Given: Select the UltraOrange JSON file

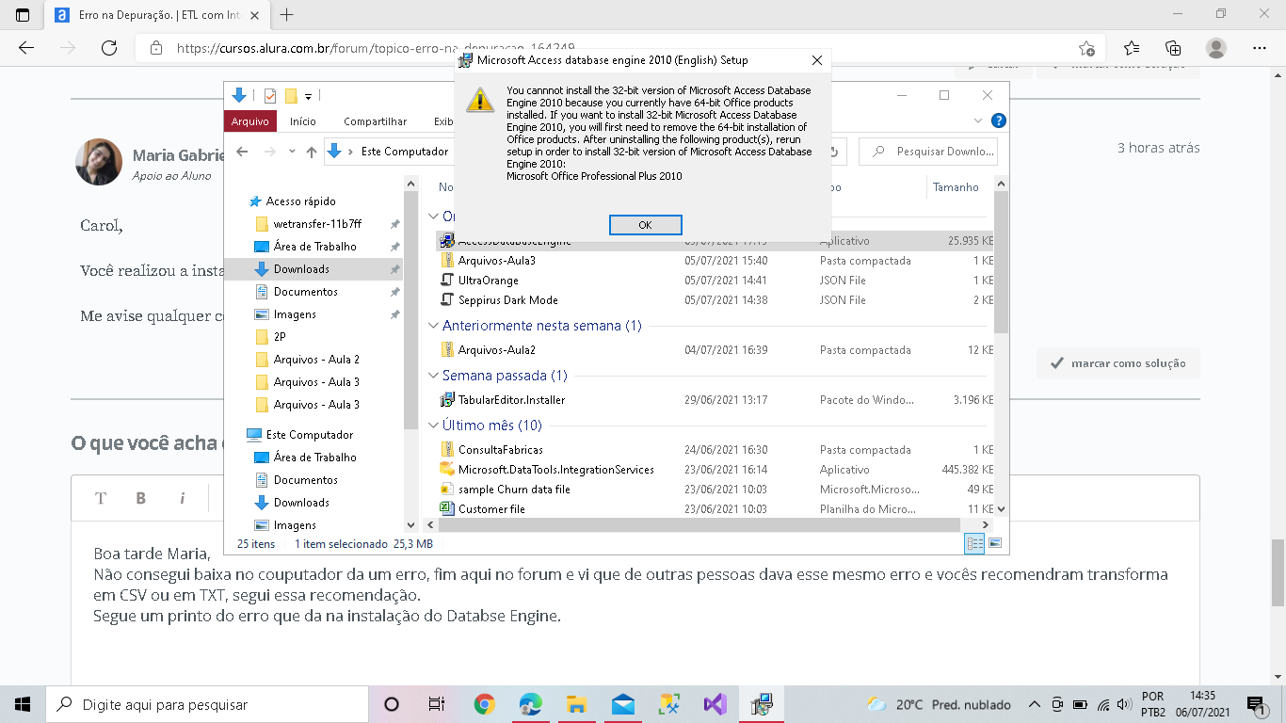Looking at the screenshot, I should (488, 281).
